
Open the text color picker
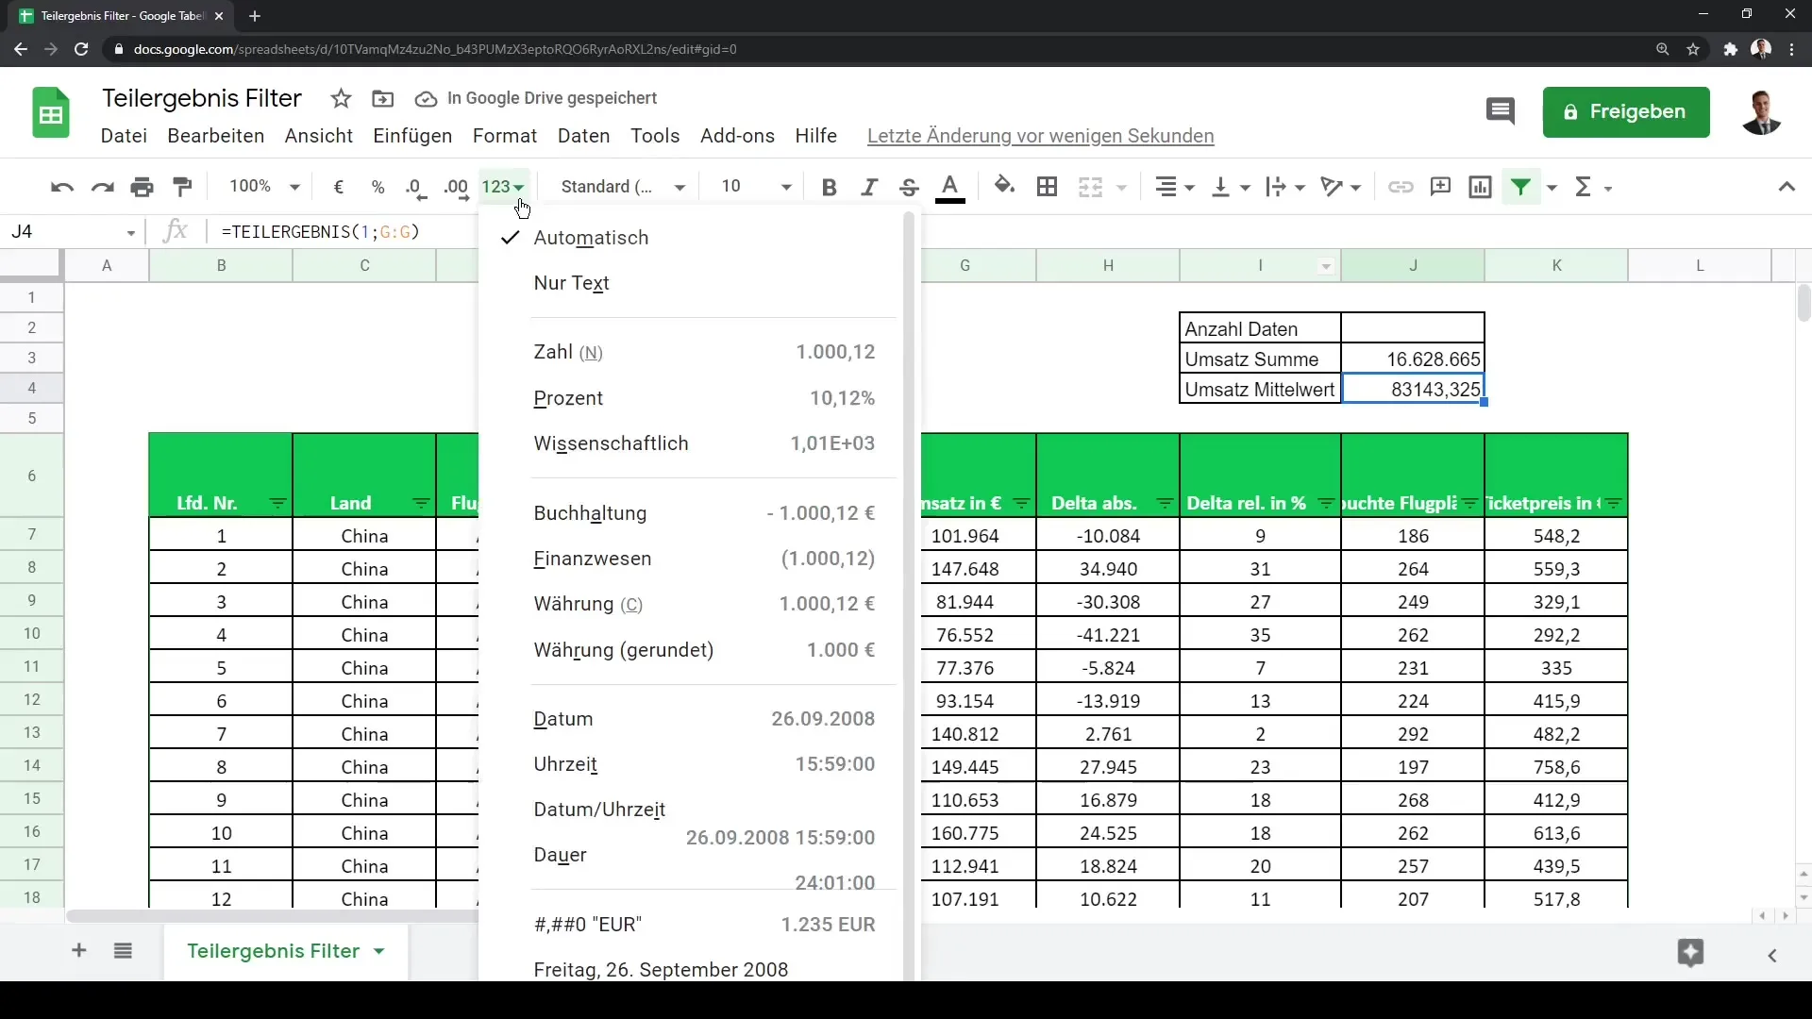950,188
